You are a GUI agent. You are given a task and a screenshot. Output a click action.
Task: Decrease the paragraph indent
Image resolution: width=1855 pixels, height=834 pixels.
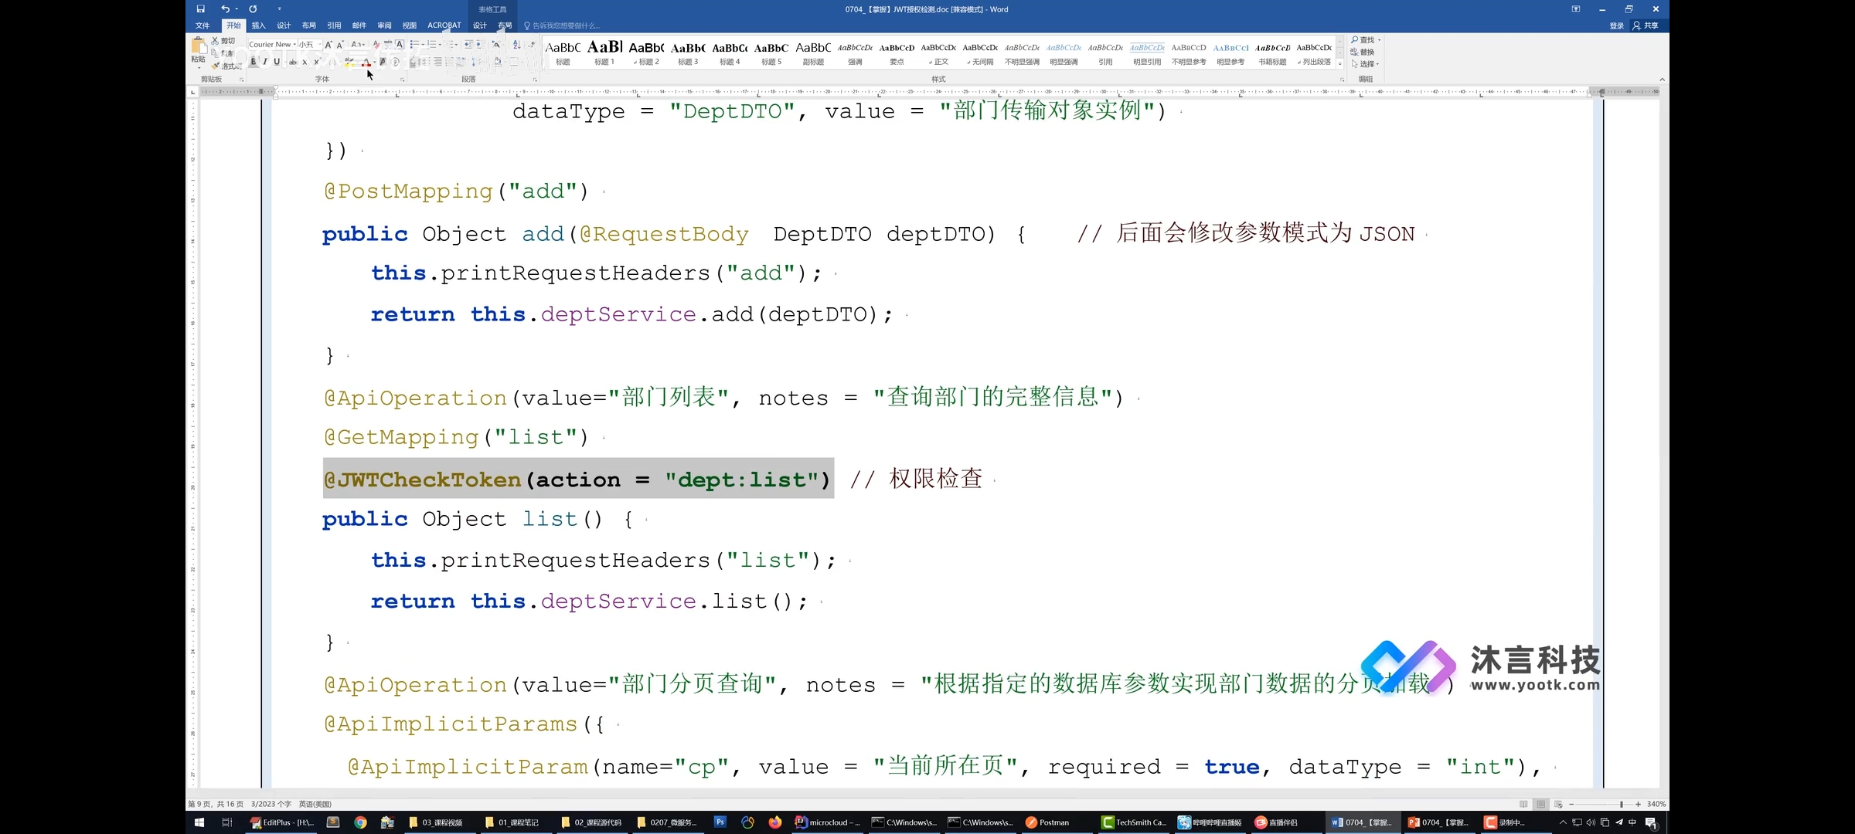point(469,45)
